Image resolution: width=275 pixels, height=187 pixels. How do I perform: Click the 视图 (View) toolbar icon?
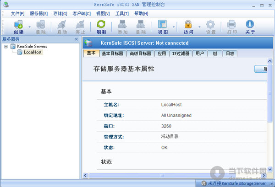point(163,27)
